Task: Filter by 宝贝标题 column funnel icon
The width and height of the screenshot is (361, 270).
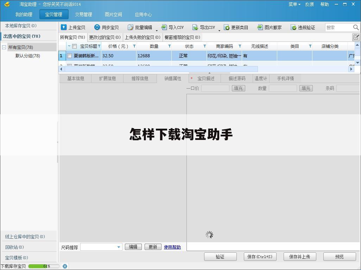Action: pyautogui.click(x=99, y=46)
